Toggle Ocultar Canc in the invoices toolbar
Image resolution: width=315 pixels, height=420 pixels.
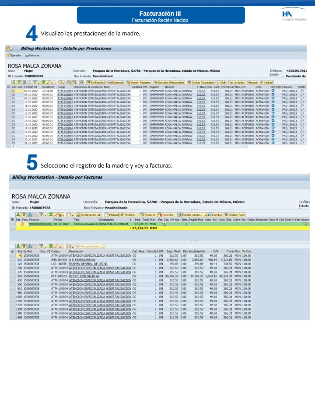(x=234, y=215)
